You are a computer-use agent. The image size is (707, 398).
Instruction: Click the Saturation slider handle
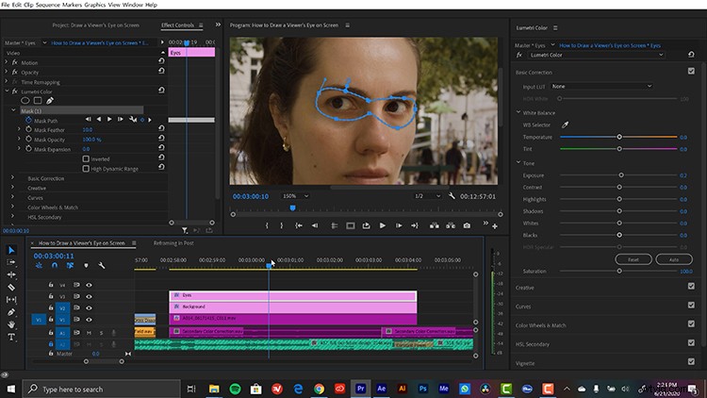(x=619, y=271)
